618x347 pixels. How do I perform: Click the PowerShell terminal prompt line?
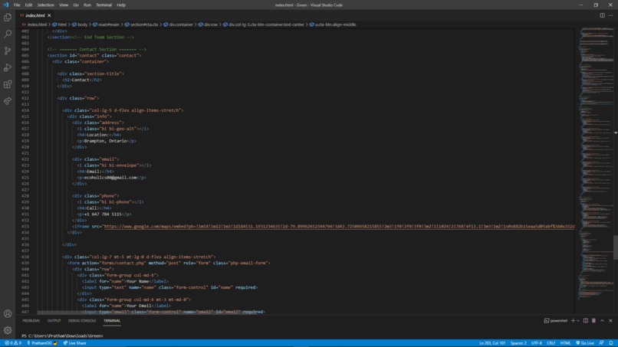click(62, 336)
